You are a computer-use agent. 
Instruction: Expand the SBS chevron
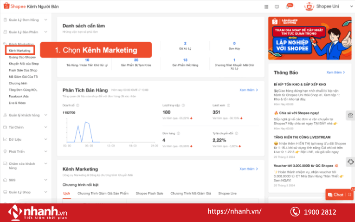pos(46,180)
